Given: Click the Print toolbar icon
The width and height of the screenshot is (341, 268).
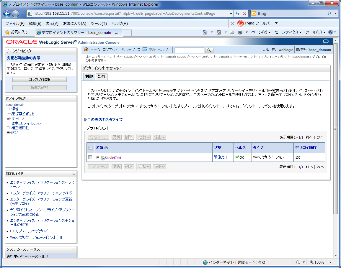Looking at the screenshot, I should (x=240, y=32).
